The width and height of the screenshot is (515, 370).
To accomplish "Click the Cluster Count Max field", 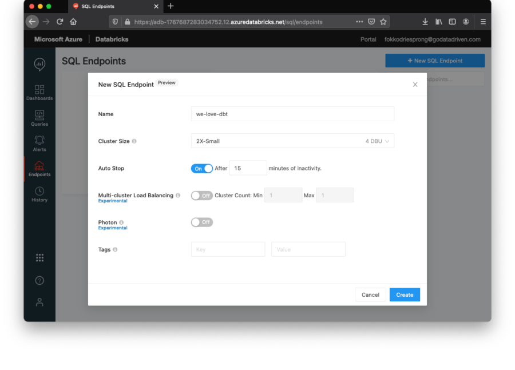I will [335, 195].
